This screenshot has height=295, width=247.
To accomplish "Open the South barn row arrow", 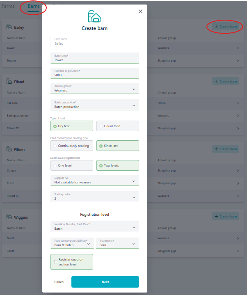I will click(x=238, y=251).
